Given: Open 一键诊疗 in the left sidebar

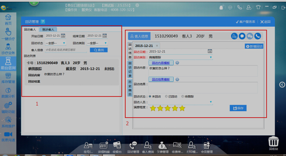Looking at the screenshot, I should pos(8,34).
